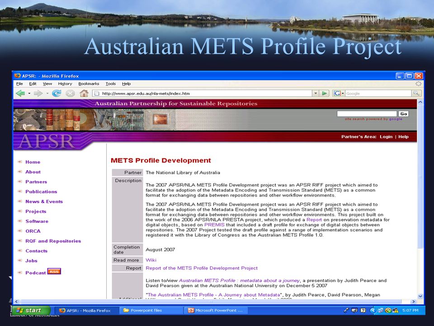Click the search magnifier icon in Firefox
434x326 pixels.
click(416, 93)
